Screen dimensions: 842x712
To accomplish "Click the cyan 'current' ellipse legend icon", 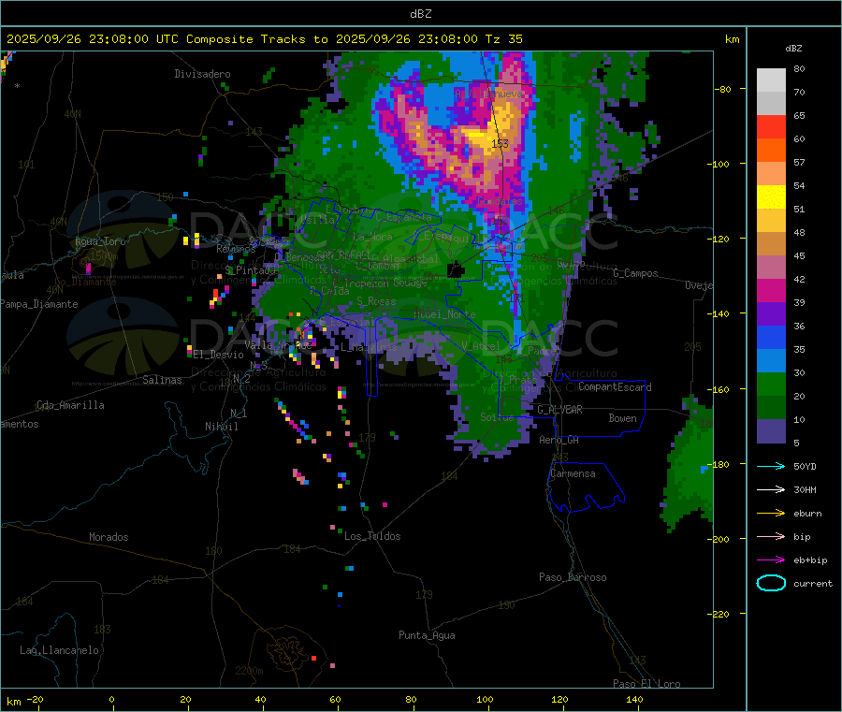I will click(x=771, y=583).
